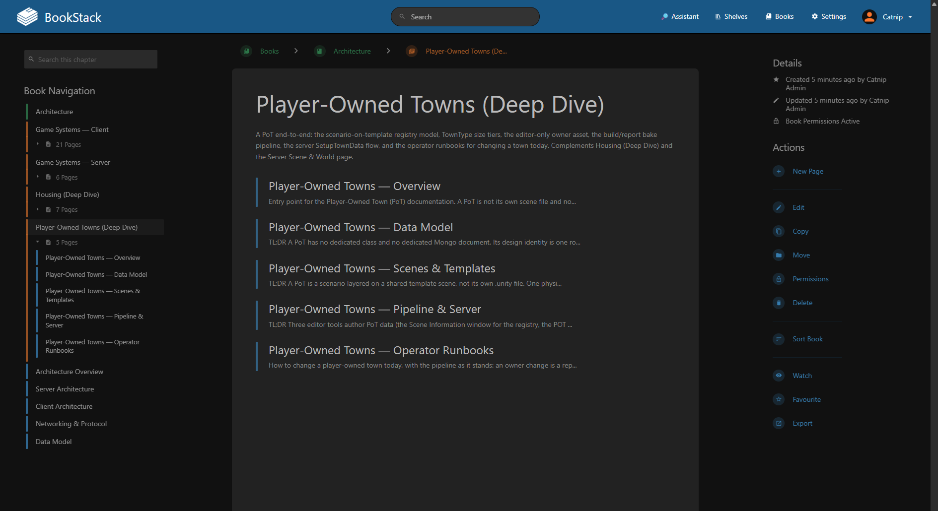Click the Sort Book icon

pos(779,339)
